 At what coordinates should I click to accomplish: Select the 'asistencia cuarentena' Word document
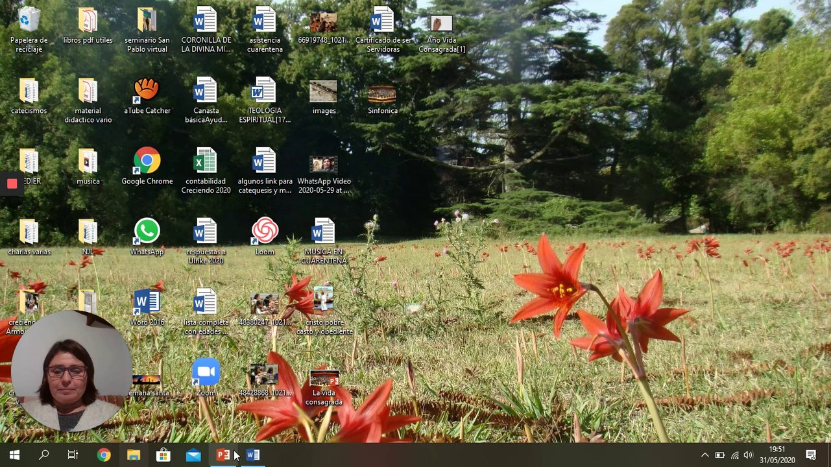point(265,30)
